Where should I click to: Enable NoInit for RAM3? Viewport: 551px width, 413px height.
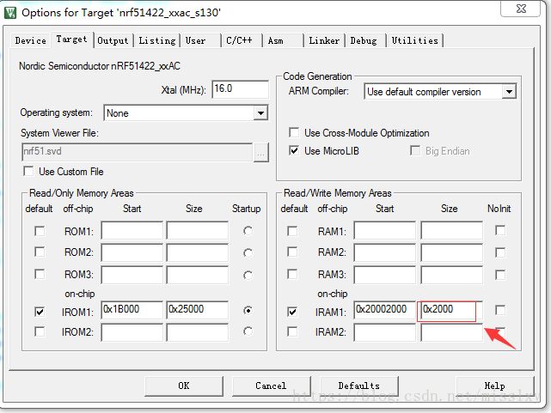coord(500,275)
